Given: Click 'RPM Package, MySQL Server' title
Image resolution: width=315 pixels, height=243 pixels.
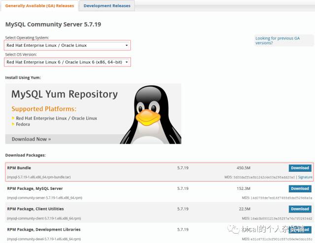Looking at the screenshot, I should coord(35,188).
